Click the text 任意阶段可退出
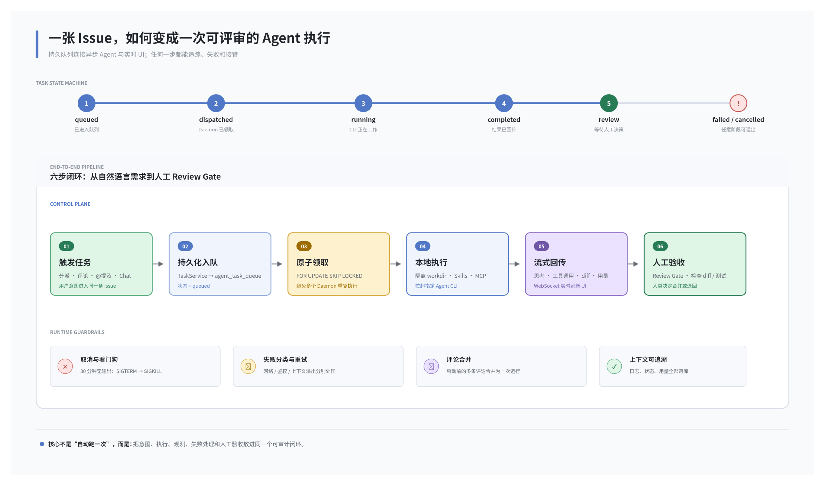 (x=738, y=130)
